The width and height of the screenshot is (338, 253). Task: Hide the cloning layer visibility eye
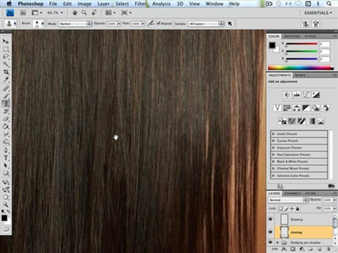(270, 232)
